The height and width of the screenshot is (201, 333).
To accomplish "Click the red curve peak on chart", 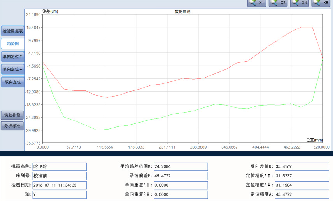I will pos(307,27).
